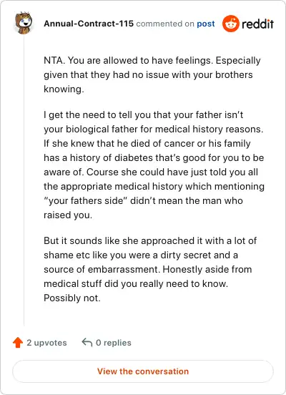Click the Annual-Contract-115 user avatar
Image resolution: width=286 pixels, height=395 pixels.
[x=24, y=23]
